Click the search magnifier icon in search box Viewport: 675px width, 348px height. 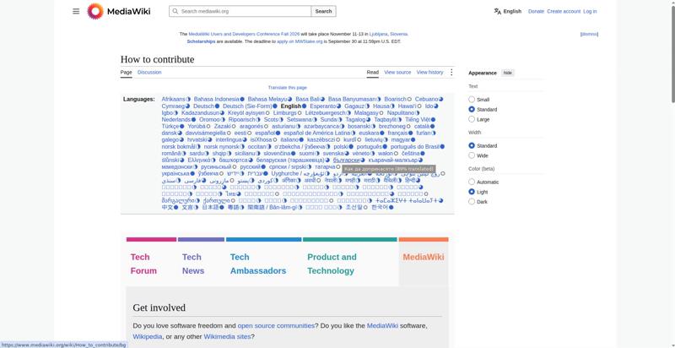pyautogui.click(x=175, y=11)
